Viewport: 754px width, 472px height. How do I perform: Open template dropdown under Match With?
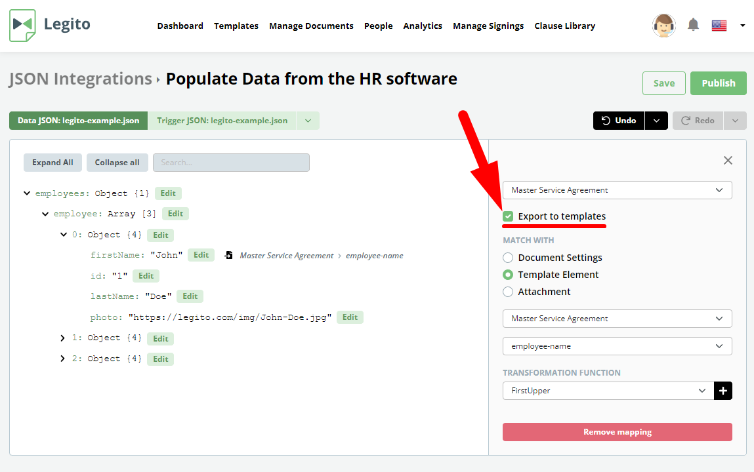618,319
